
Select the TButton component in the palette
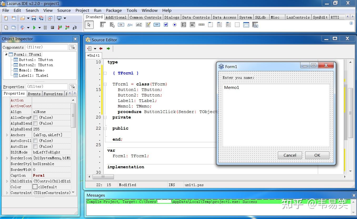121,25
